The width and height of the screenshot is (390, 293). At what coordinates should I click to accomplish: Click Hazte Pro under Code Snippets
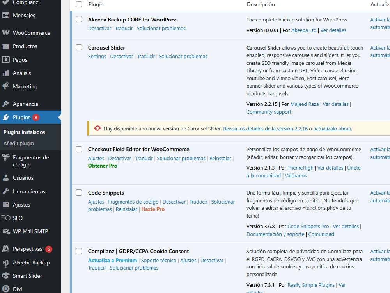click(x=153, y=209)
